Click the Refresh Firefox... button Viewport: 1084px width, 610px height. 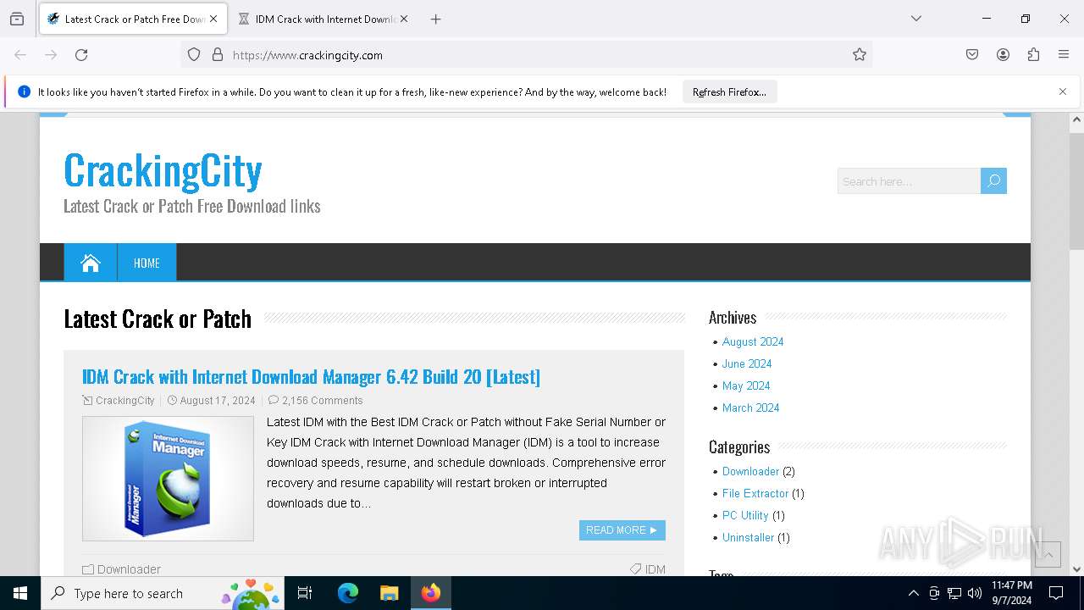[x=729, y=92]
